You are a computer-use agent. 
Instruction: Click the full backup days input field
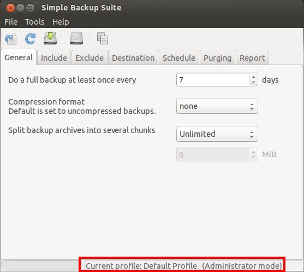tap(213, 80)
